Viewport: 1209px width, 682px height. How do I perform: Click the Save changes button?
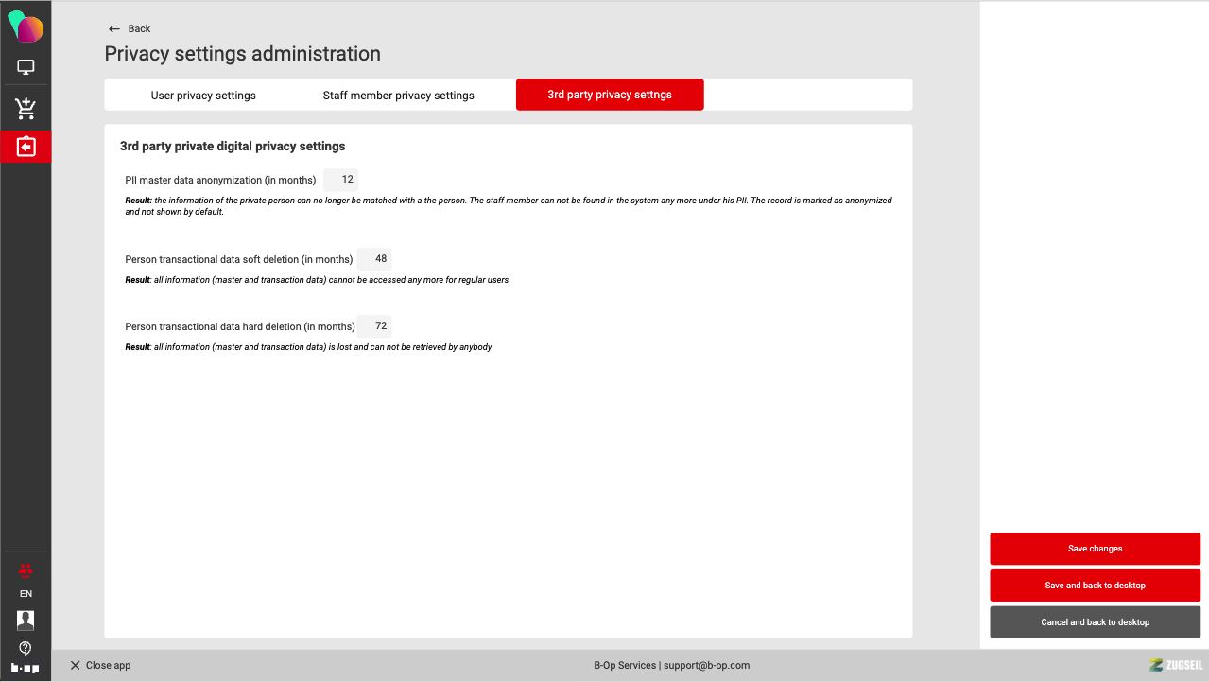click(1095, 549)
